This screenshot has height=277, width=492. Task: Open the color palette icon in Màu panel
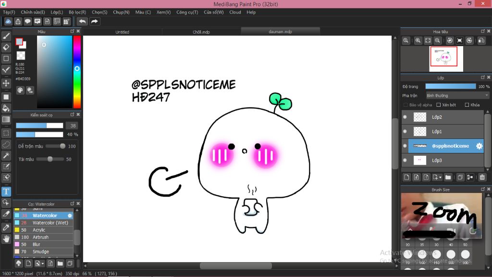(x=20, y=90)
